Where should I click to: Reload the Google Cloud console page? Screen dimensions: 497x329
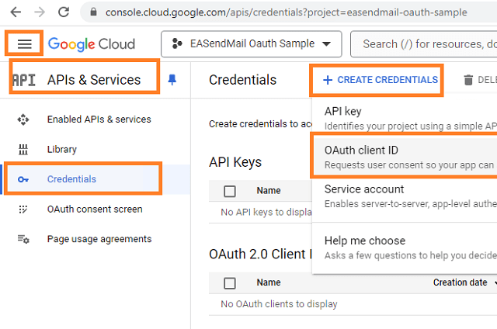[64, 12]
